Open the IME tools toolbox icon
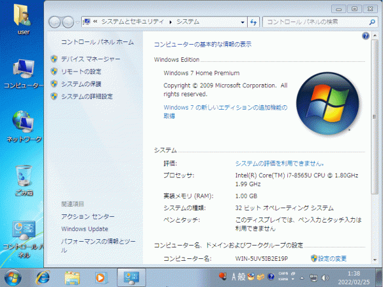Screen dimensions: 383x287 tap(251, 277)
